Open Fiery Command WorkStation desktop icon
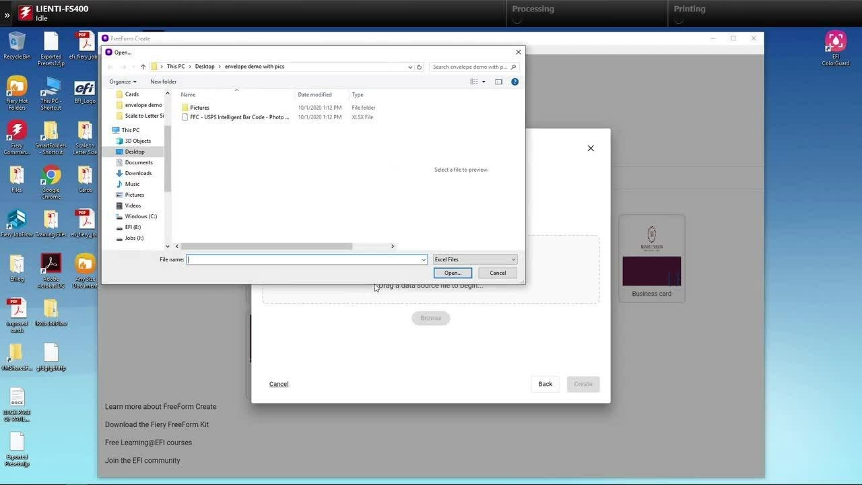The height and width of the screenshot is (485, 862). tap(17, 137)
